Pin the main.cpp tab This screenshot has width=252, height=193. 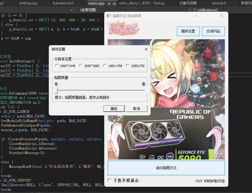pos(109,3)
